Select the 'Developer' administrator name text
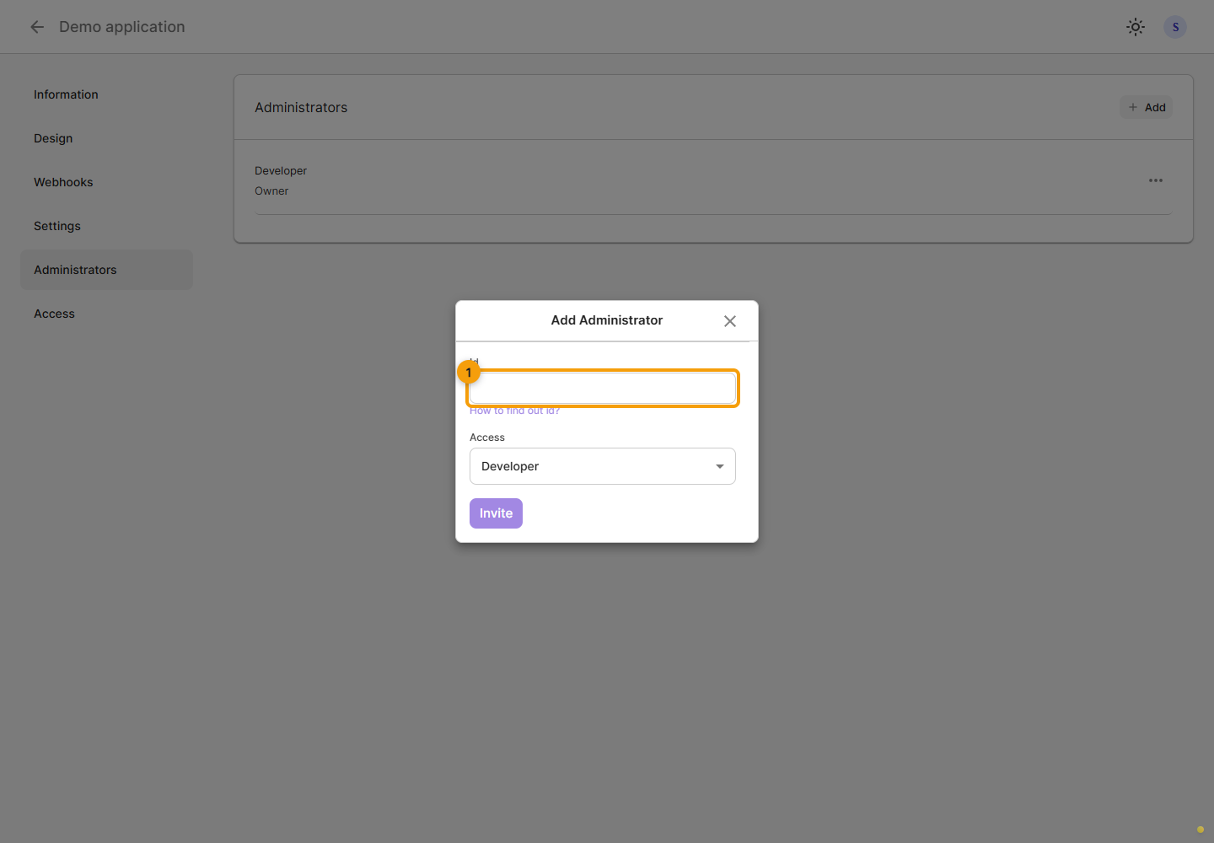The width and height of the screenshot is (1214, 843). point(281,170)
